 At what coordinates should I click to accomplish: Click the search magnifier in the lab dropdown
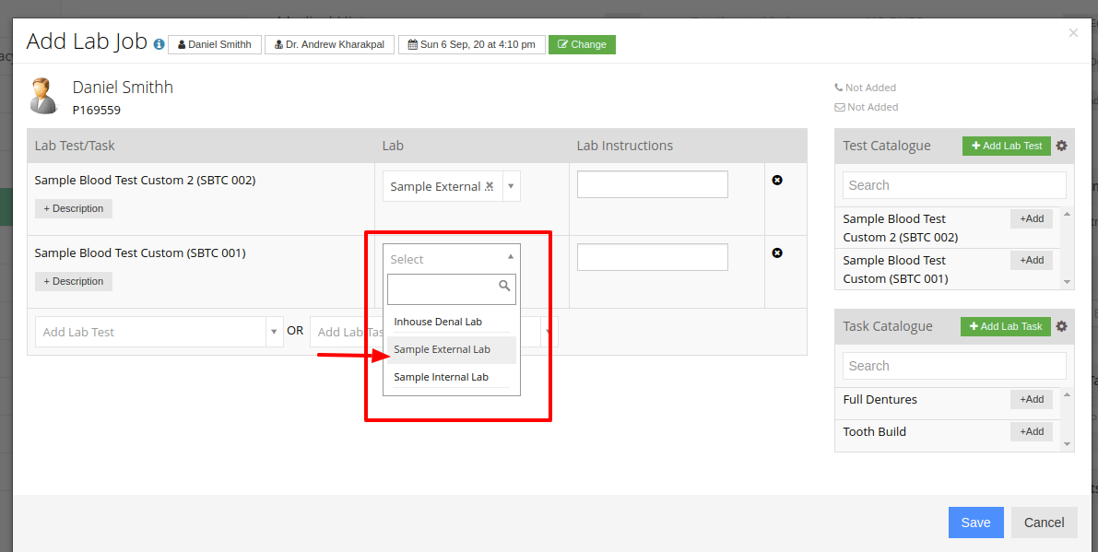[504, 286]
